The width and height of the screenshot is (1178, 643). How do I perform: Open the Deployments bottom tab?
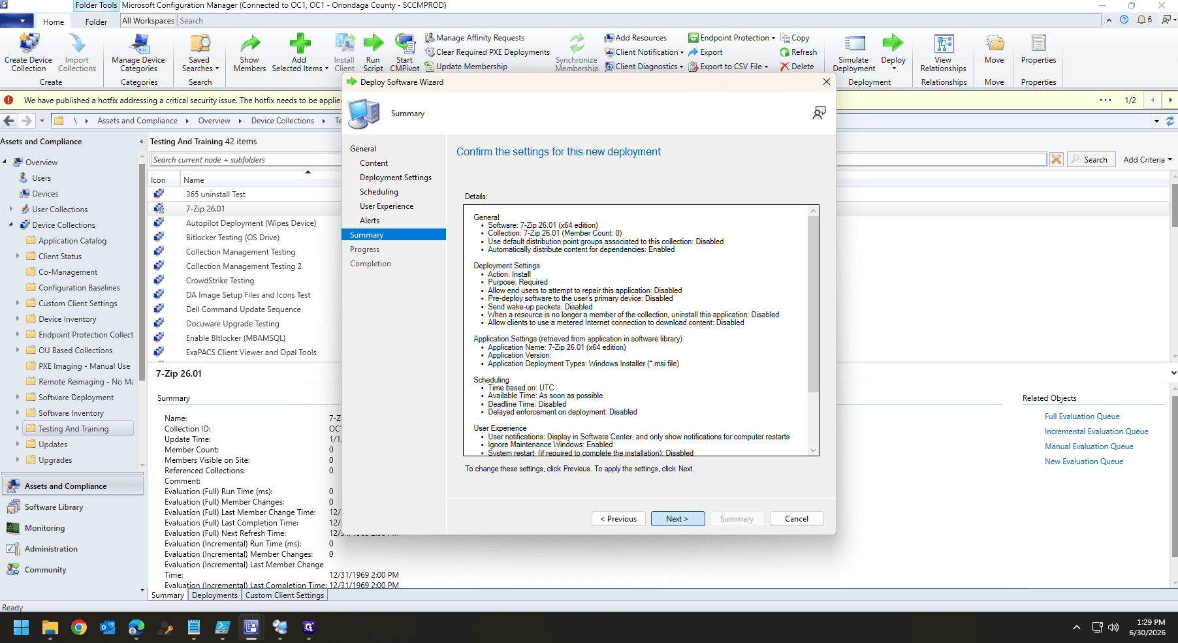coord(215,595)
